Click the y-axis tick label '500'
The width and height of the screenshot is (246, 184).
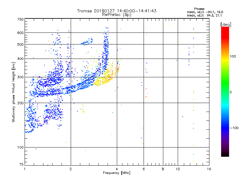20,44
